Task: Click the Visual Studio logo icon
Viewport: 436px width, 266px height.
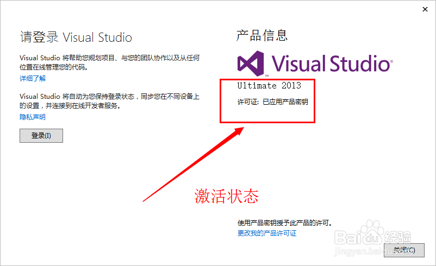Action: pyautogui.click(x=251, y=64)
